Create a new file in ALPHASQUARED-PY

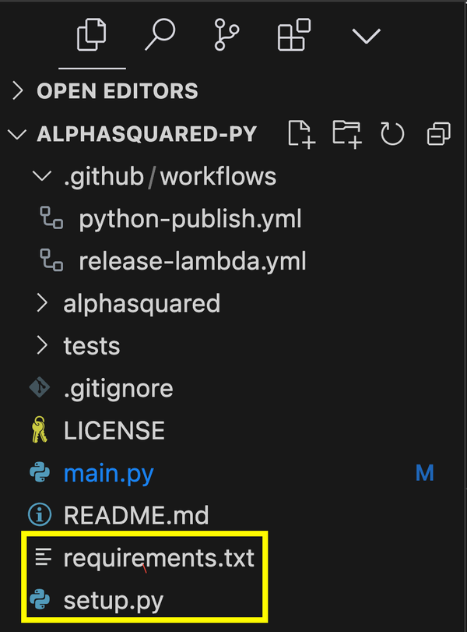[x=301, y=134]
